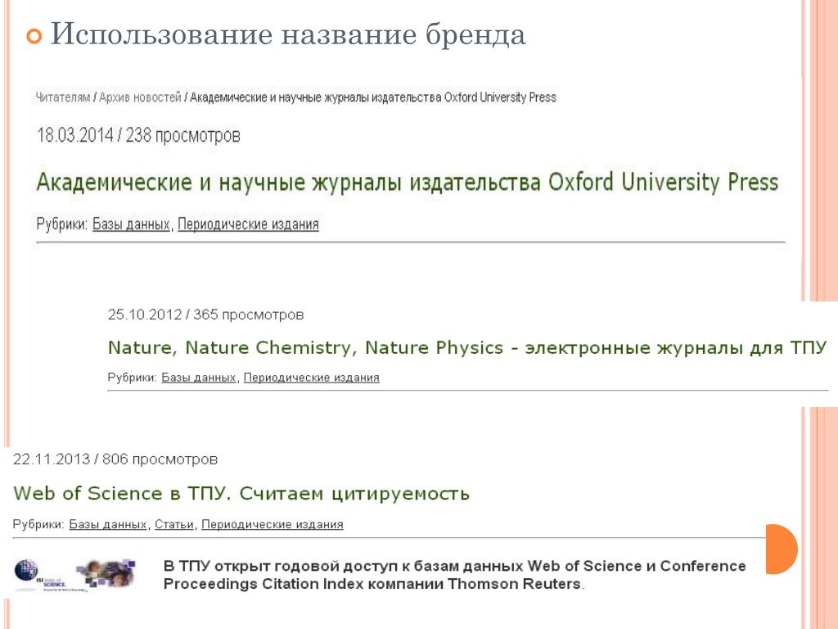
Task: Click the Oxford University Press article headline
Action: (x=408, y=183)
